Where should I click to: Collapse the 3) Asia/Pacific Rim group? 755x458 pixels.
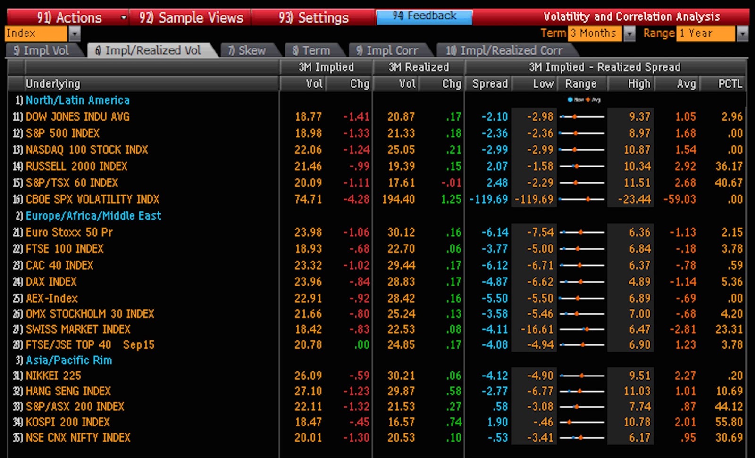tap(64, 360)
